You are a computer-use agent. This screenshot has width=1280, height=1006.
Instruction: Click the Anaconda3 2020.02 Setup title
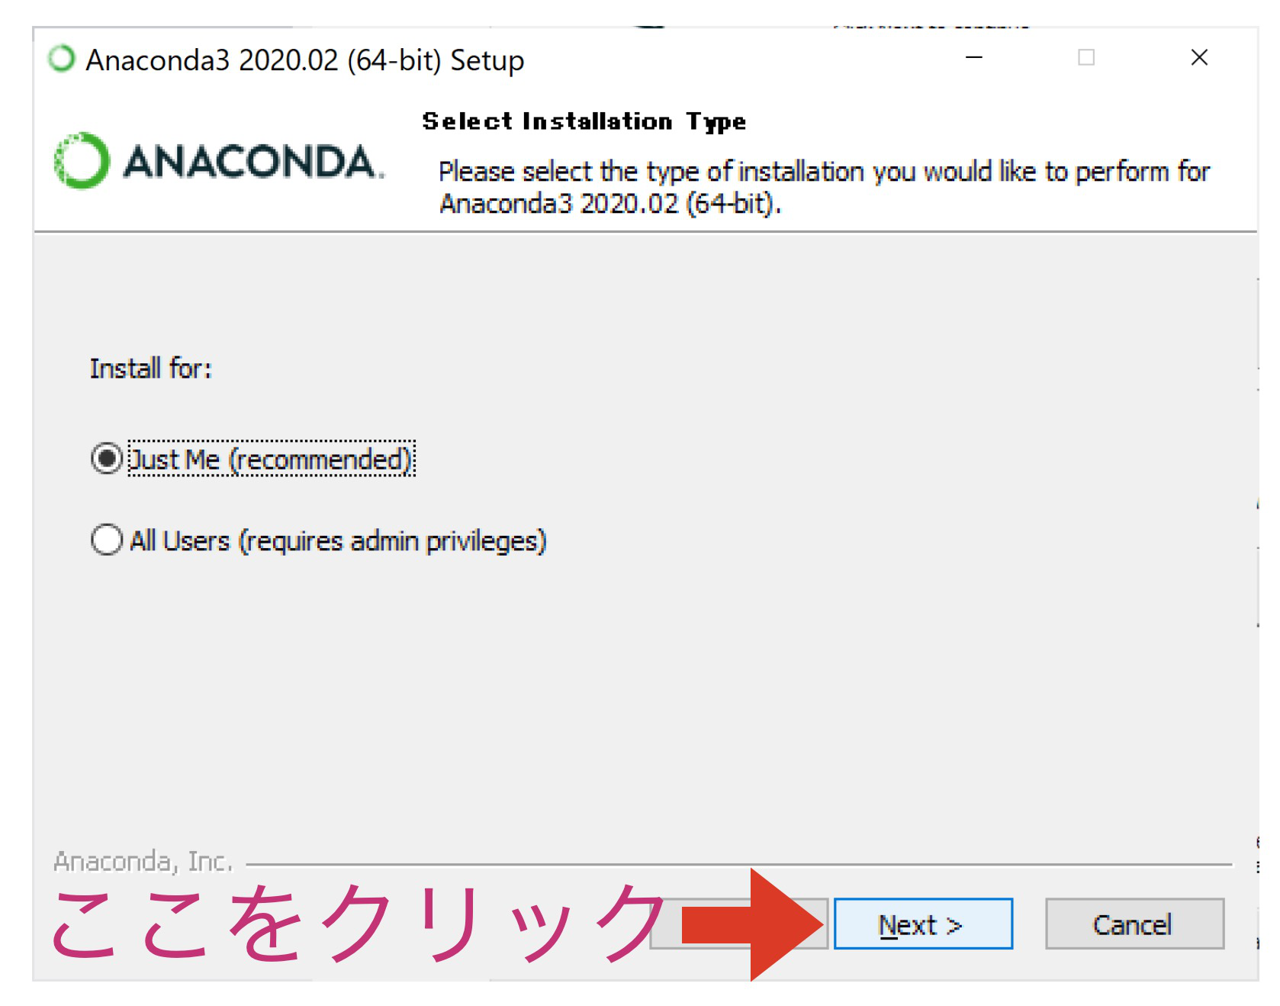(x=305, y=61)
